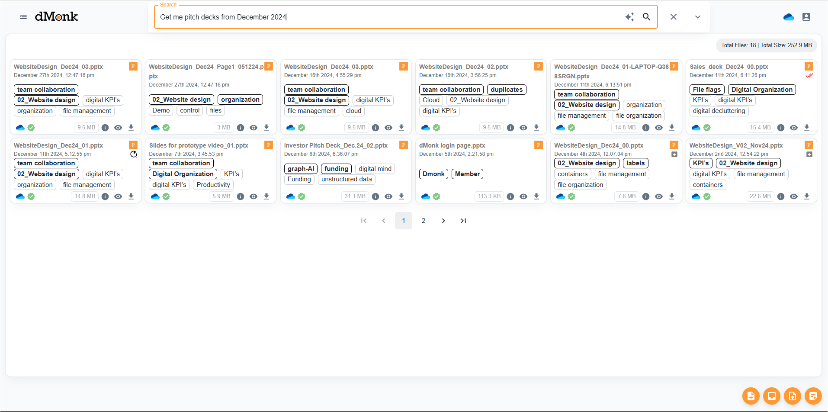The width and height of the screenshot is (828, 412).
Task: Go to next page arrow
Action: (x=443, y=221)
